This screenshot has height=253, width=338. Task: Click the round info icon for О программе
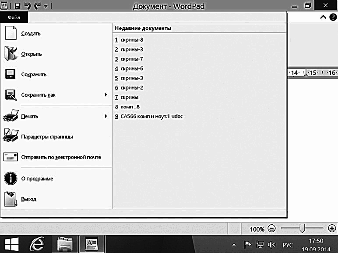(x=11, y=178)
